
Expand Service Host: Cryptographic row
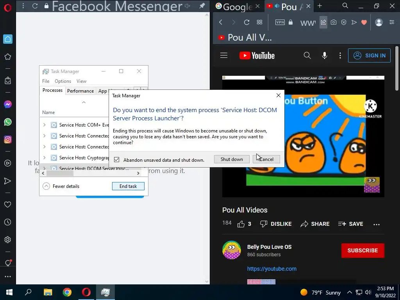click(45, 158)
